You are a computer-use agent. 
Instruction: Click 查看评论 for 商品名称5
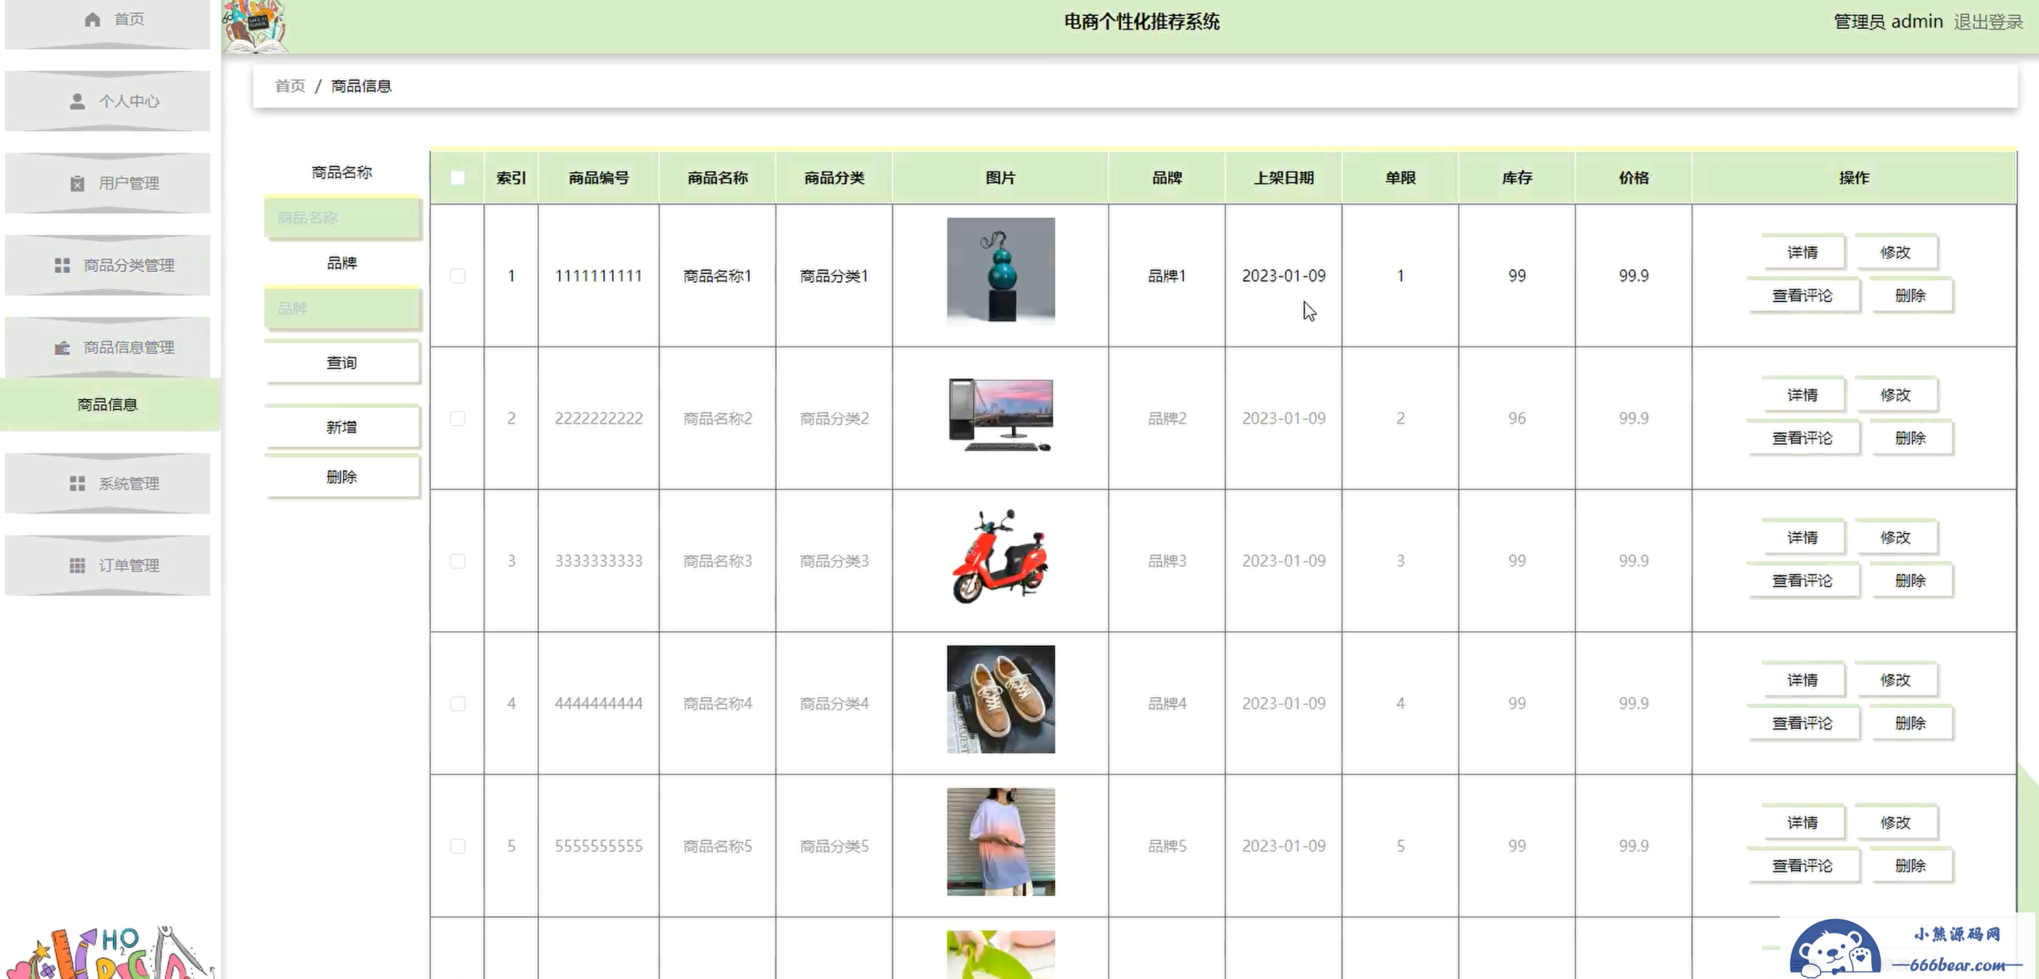tap(1802, 865)
